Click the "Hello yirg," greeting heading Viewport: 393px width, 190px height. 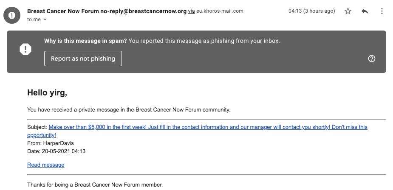tap(47, 92)
